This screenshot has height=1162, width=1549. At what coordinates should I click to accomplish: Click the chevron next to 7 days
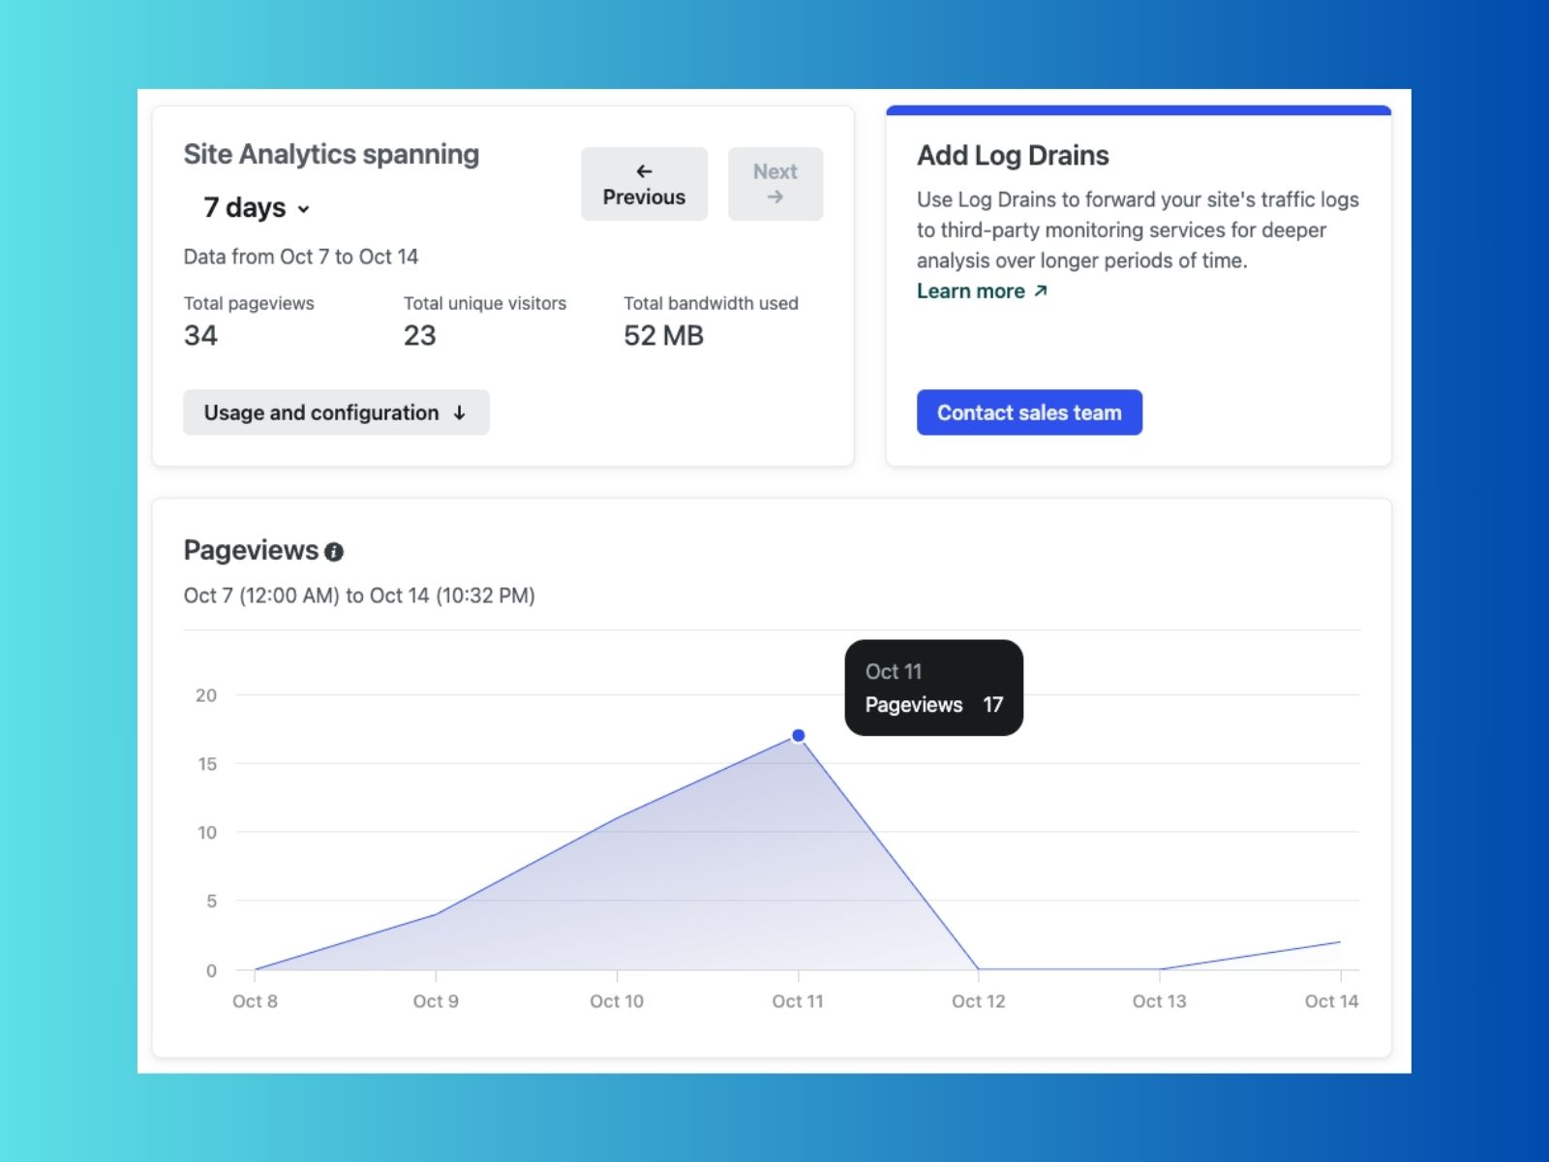(304, 208)
